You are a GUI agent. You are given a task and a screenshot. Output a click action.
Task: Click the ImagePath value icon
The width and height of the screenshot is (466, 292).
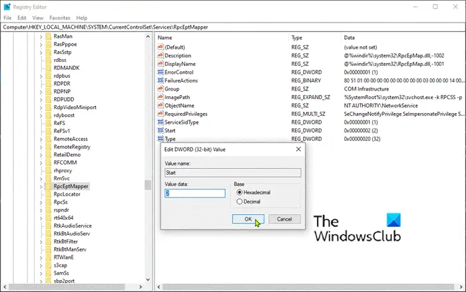tap(160, 97)
